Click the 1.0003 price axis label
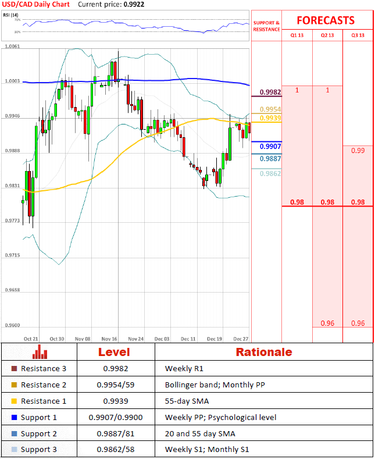 [12, 81]
